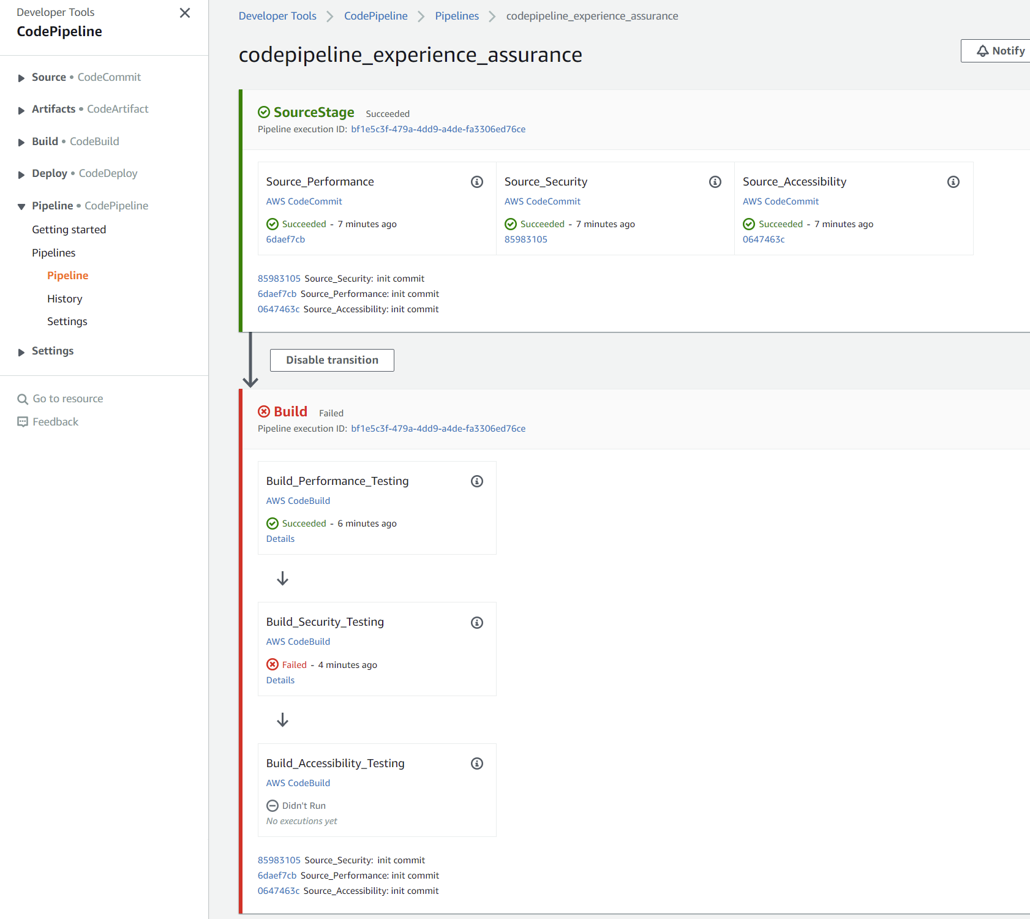Open info icon for Source_Performance action
The width and height of the screenshot is (1030, 919).
(477, 182)
